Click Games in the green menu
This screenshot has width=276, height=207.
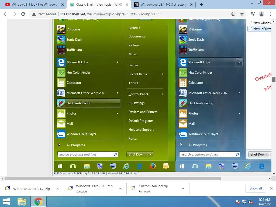point(133,65)
